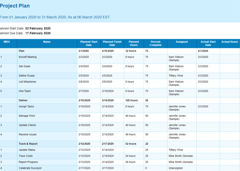240x171 pixels.
Task: Click planned finish date 2/5/2020 for Define Scope
Action: (107, 76)
